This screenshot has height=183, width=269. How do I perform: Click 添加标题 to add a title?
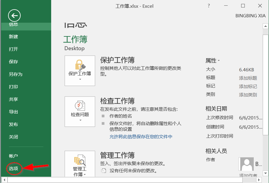pos(248,78)
